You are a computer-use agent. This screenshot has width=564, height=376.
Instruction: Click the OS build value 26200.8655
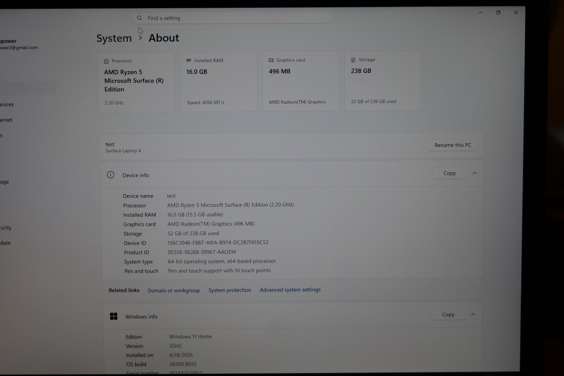pyautogui.click(x=183, y=364)
